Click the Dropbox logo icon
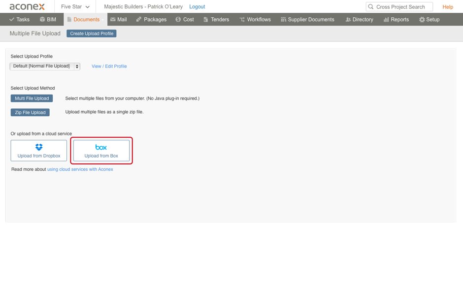 (39, 147)
